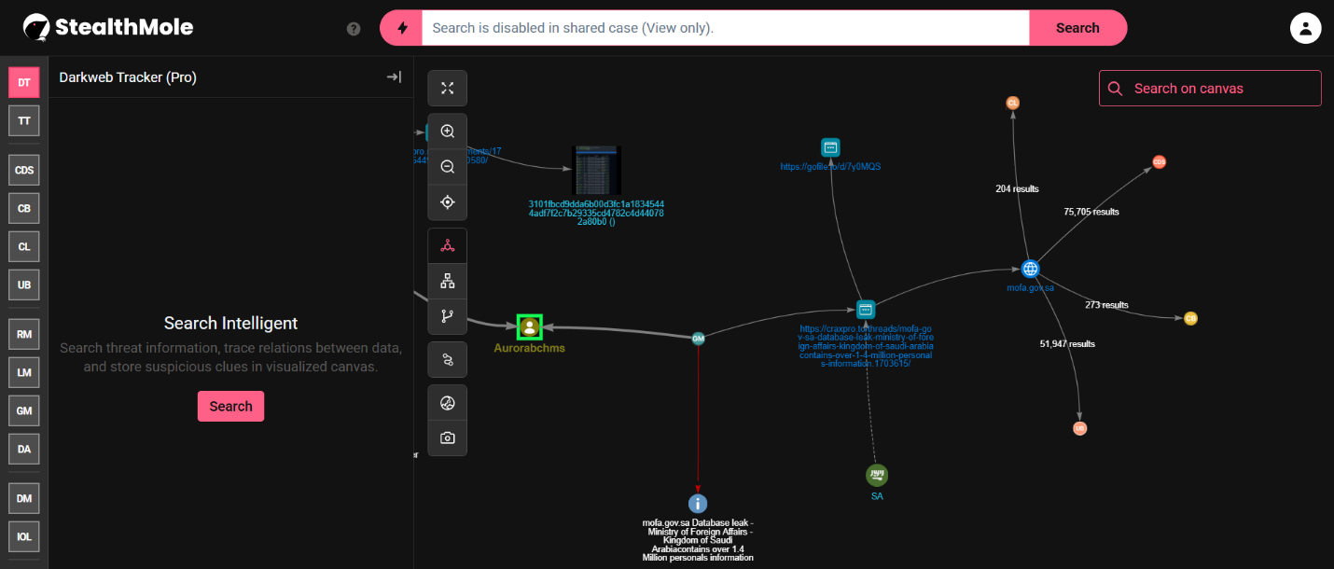This screenshot has height=569, width=1334.
Task: Select the red CDS result node
Action: (1159, 161)
